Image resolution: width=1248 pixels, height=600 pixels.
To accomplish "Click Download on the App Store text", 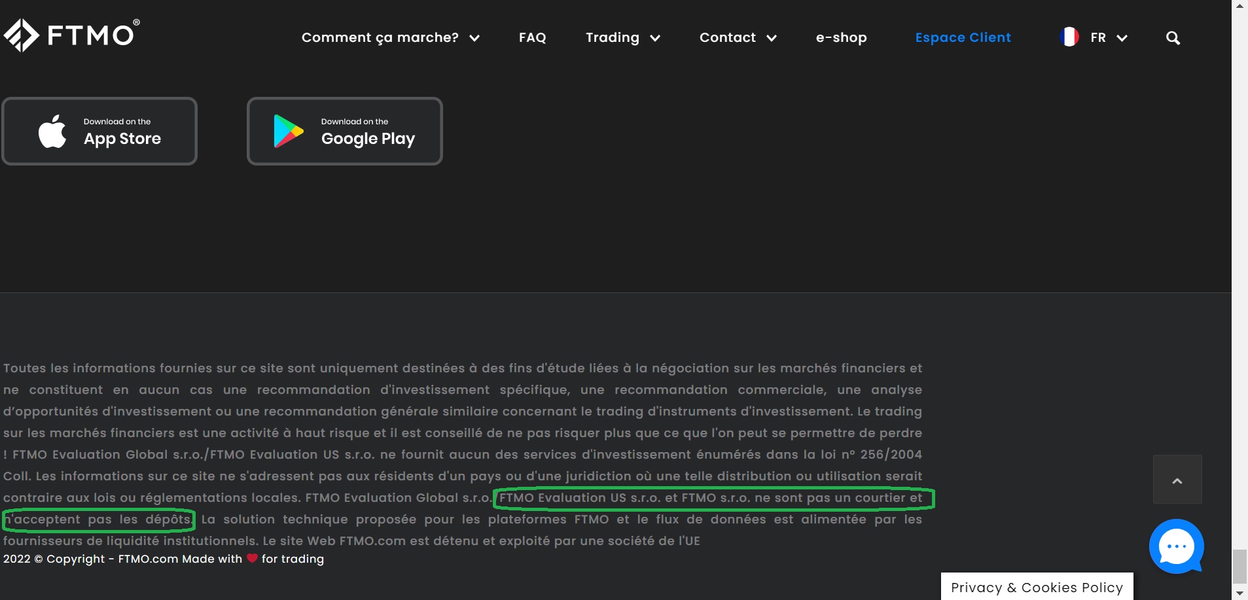I will [122, 132].
